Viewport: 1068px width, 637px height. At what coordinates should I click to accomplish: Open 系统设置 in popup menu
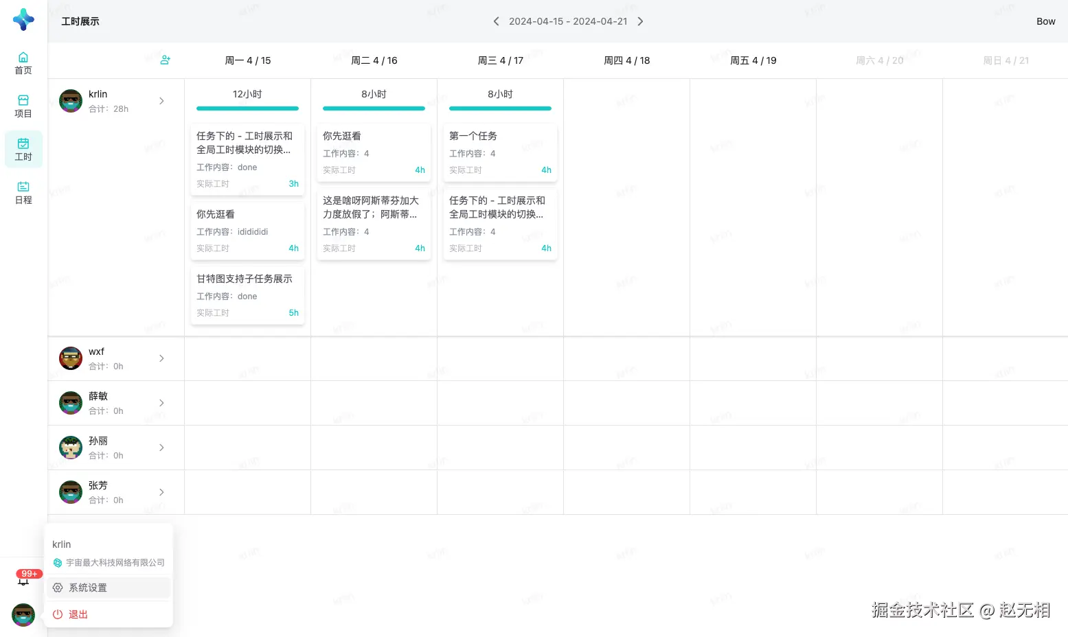[x=109, y=588]
